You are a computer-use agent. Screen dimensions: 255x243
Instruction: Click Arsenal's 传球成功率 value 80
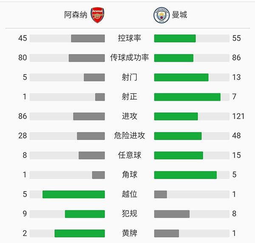23,58
